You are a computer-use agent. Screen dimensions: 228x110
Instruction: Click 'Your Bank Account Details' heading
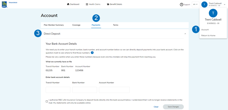[x=61, y=44]
